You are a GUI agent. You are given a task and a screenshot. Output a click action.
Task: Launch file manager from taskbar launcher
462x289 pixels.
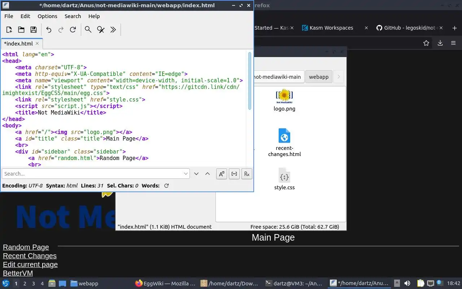[x=52, y=283]
